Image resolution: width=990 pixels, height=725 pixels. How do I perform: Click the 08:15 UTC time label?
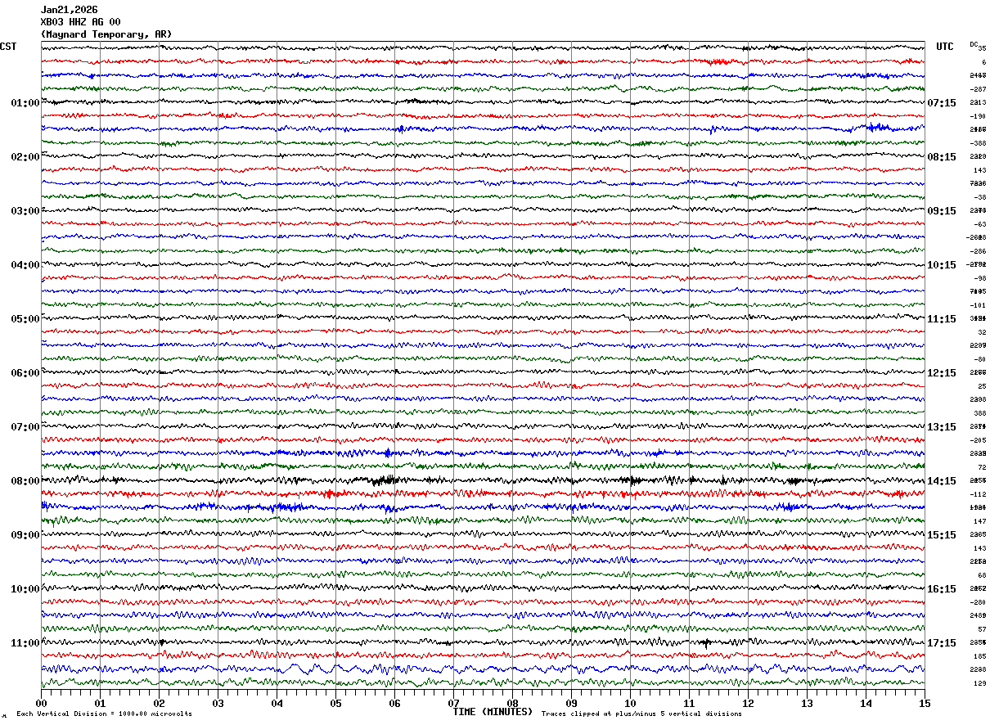[942, 157]
